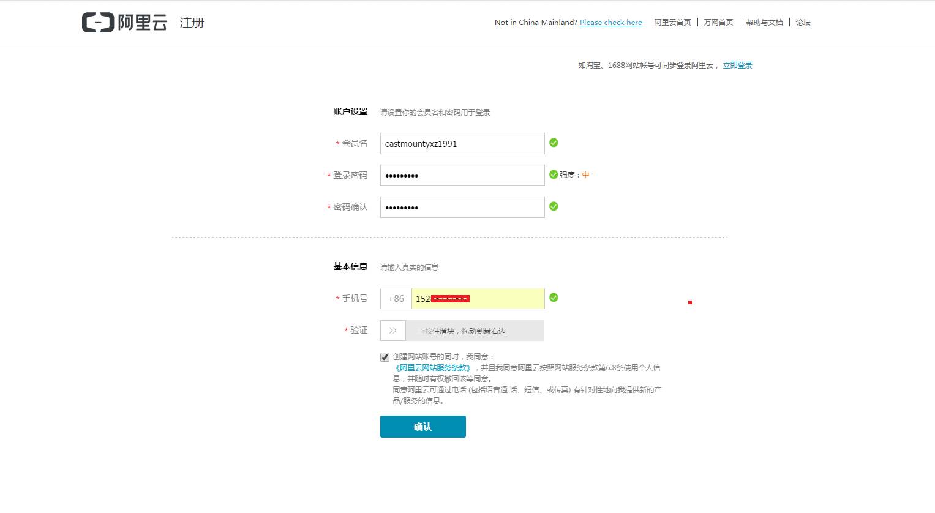Click the 请输入真实的信息 hint text
The height and width of the screenshot is (513, 935).
pyautogui.click(x=409, y=267)
